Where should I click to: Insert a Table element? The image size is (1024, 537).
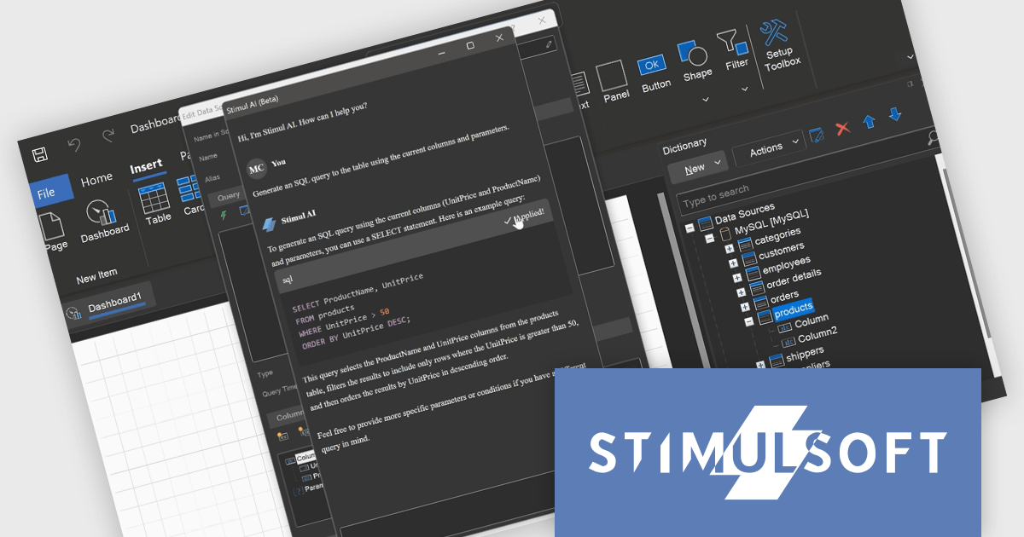156,203
